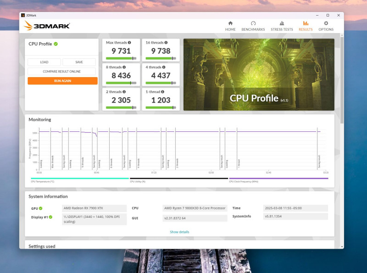Click the CPU Profile preview image
Screen dimensions: 367x273
click(x=259, y=74)
